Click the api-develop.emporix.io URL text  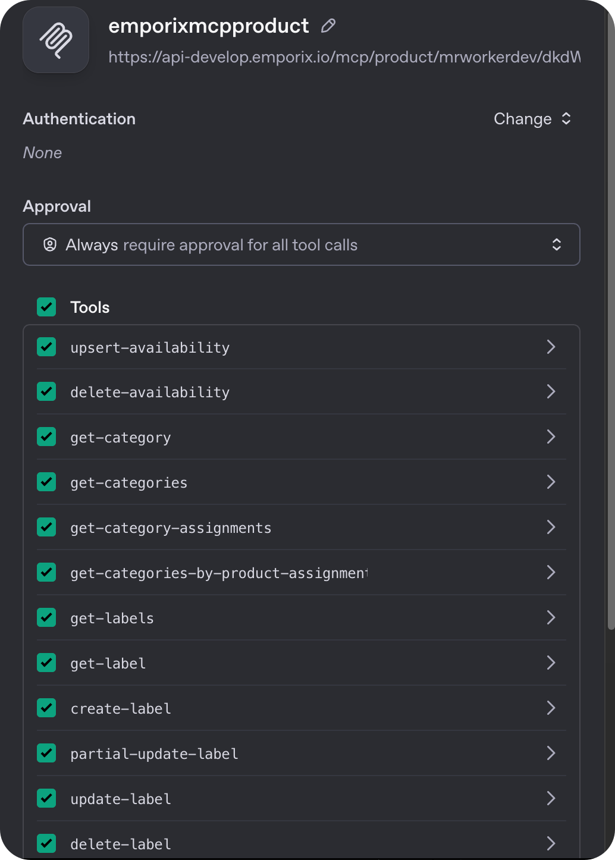click(x=344, y=57)
